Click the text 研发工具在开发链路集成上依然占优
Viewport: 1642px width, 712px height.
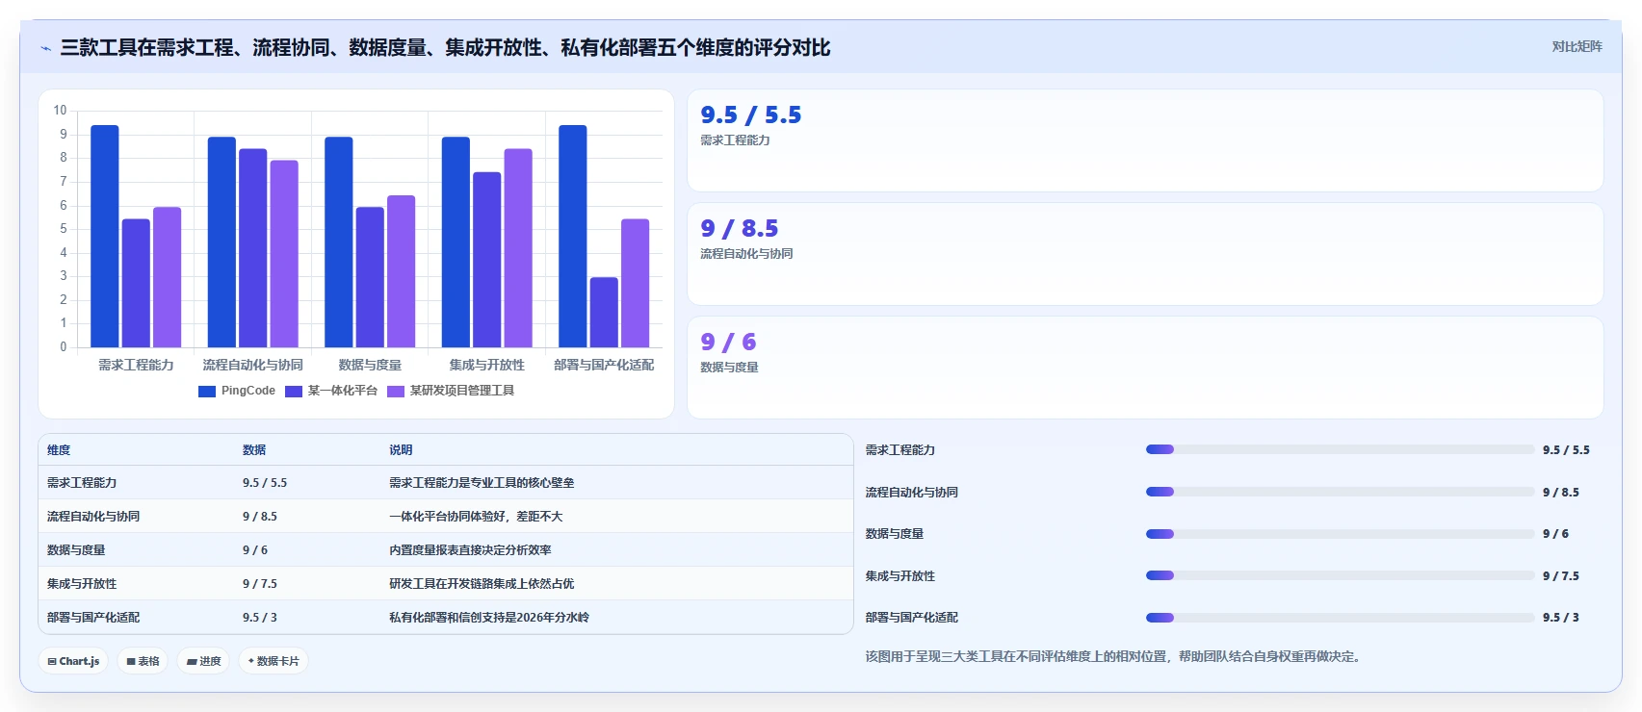(x=482, y=584)
